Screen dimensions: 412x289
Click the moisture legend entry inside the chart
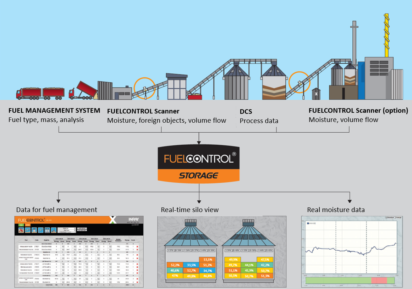coord(311,223)
